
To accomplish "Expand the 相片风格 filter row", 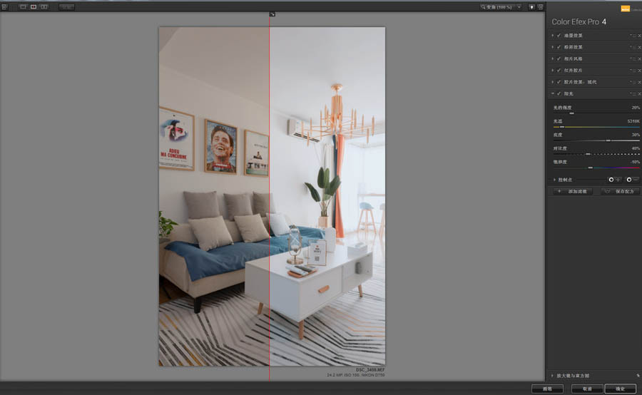I will point(552,59).
